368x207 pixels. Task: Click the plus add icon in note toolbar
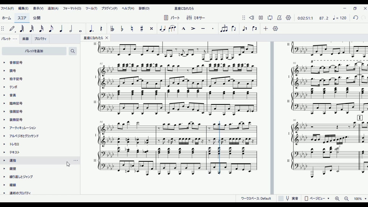click(265, 29)
